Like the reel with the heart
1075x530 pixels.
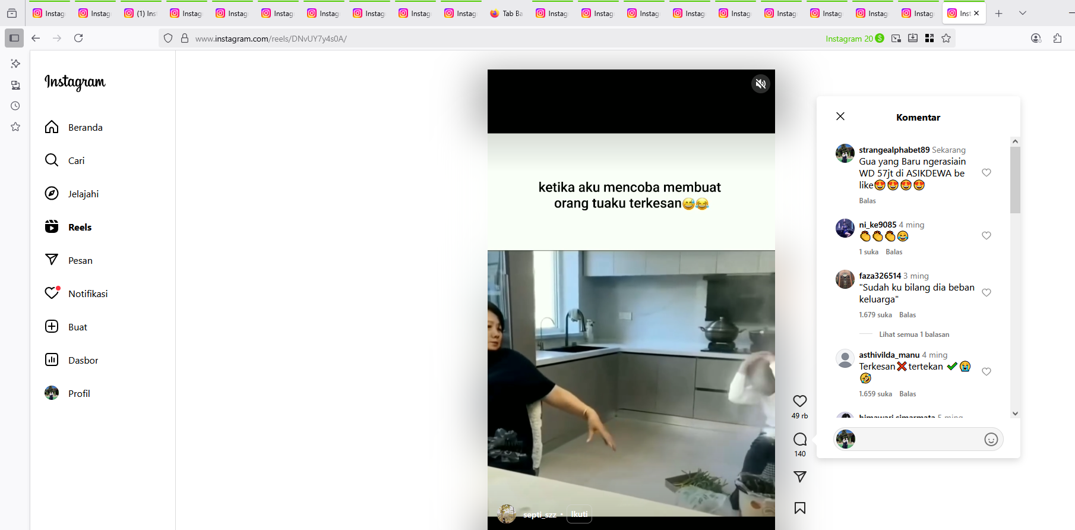(800, 401)
